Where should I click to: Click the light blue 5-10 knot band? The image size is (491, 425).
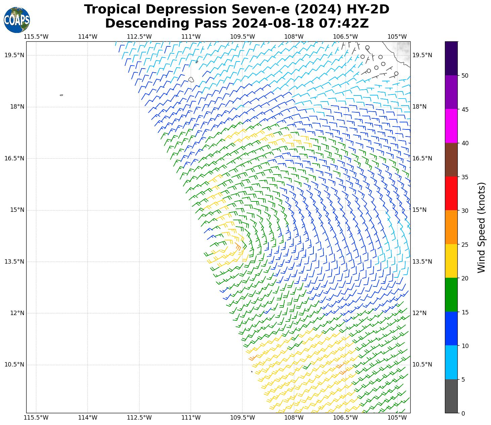(451, 362)
